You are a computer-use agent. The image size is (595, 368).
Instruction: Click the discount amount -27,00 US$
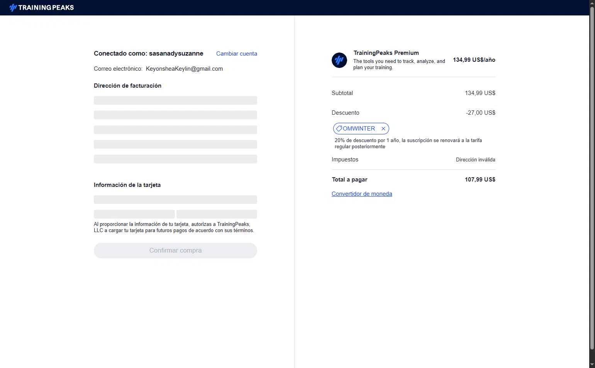coord(481,113)
